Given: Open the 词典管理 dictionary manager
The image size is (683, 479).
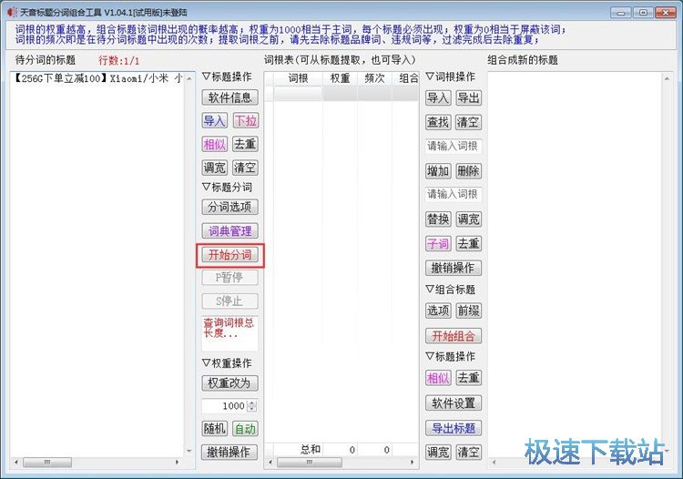Looking at the screenshot, I should pyautogui.click(x=229, y=231).
